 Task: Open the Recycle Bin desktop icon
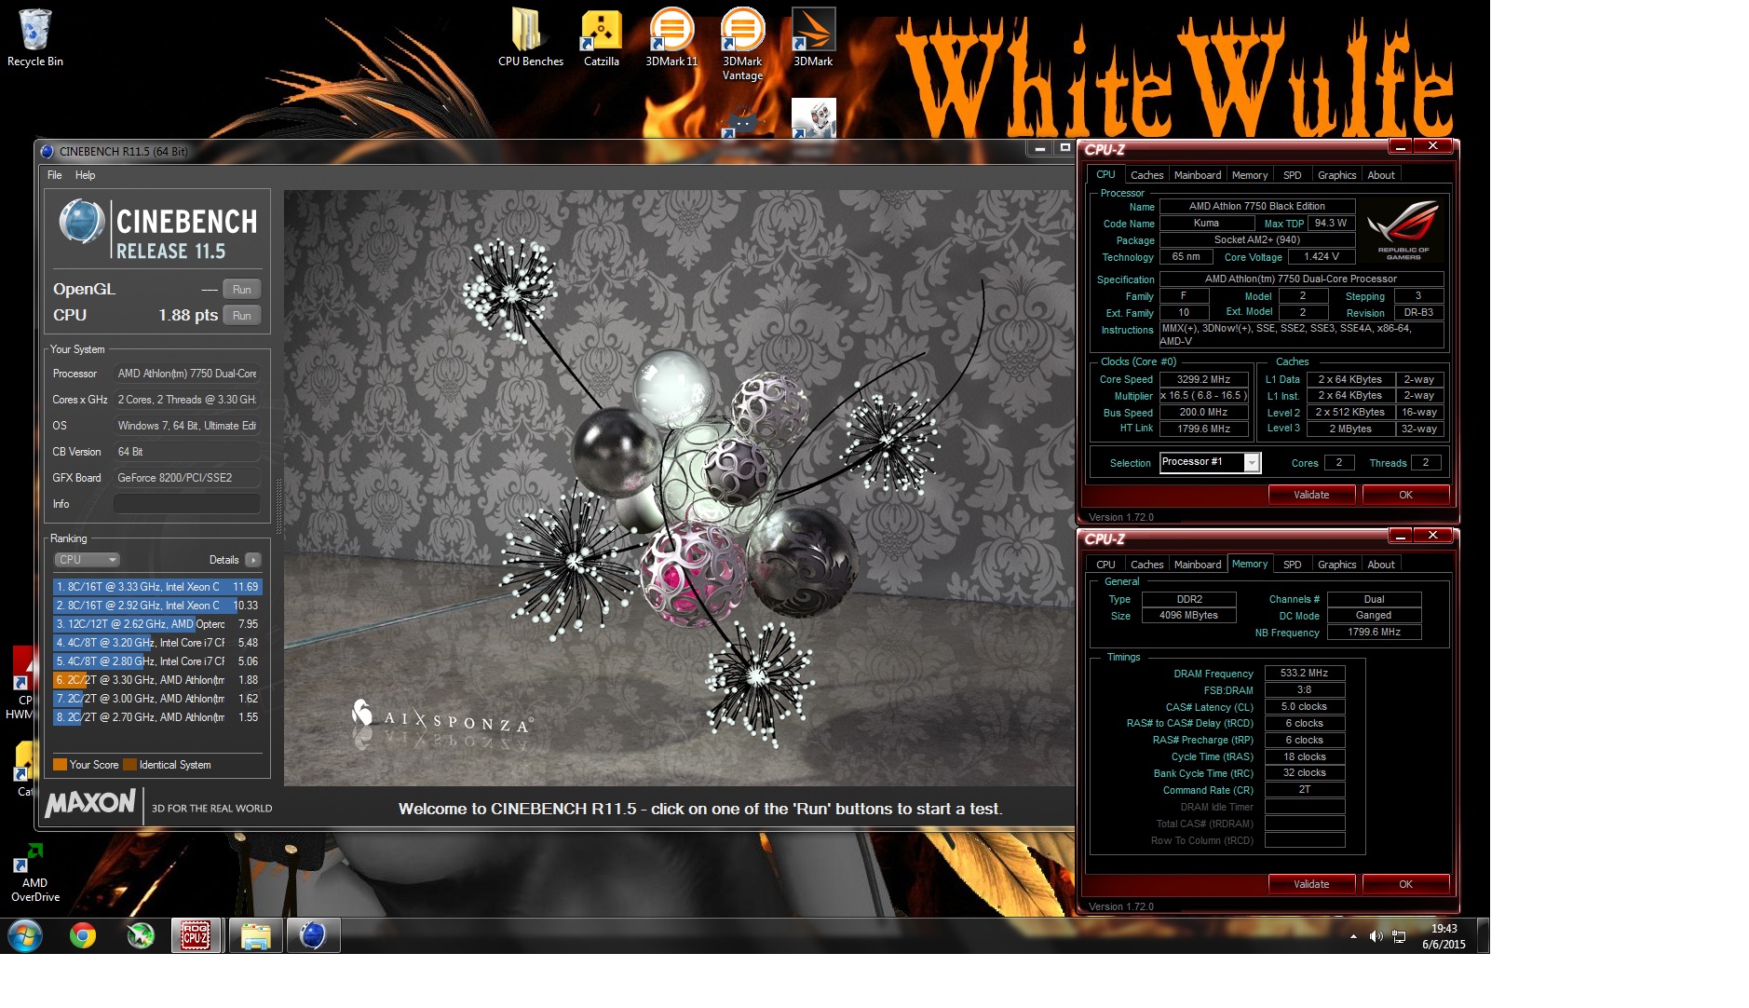[34, 37]
